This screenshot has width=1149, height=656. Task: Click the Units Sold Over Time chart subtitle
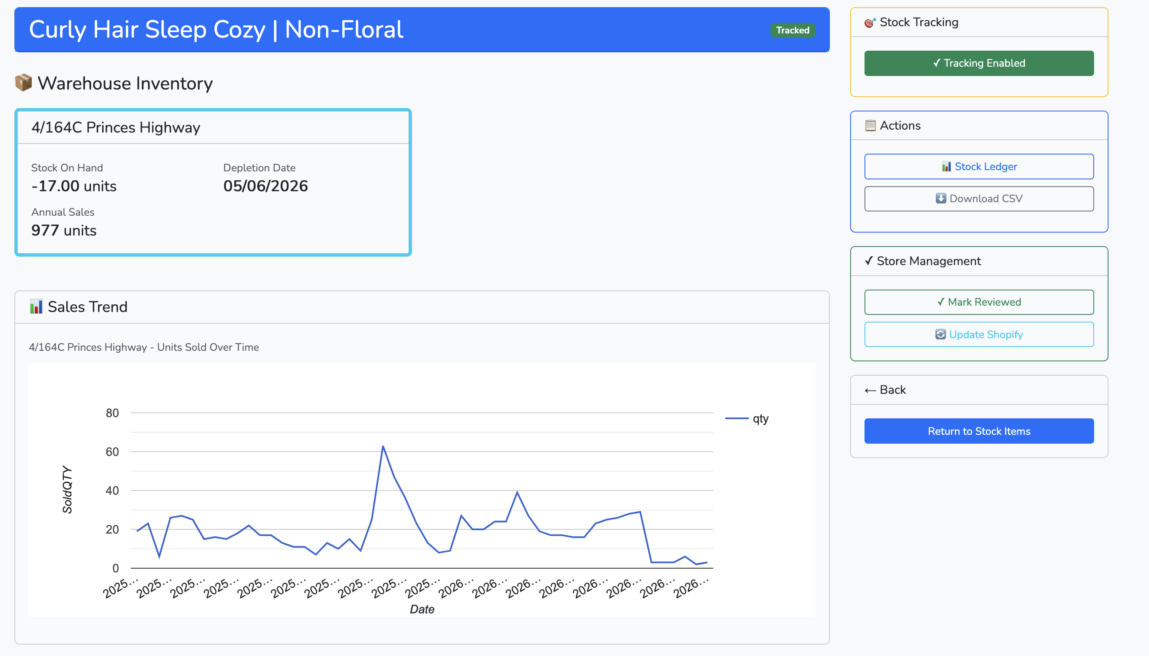(x=144, y=347)
